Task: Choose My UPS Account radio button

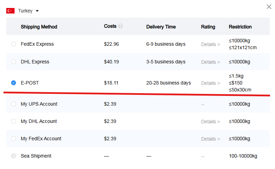Action: point(14,104)
